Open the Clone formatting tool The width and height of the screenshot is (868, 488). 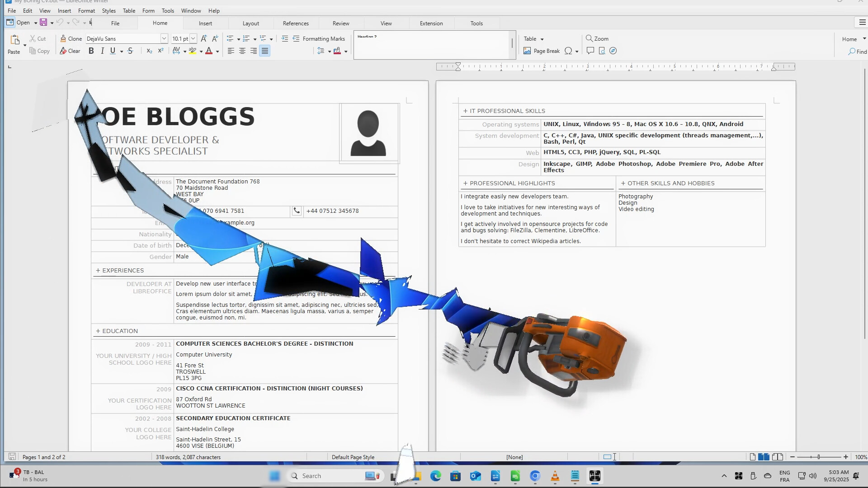point(71,38)
